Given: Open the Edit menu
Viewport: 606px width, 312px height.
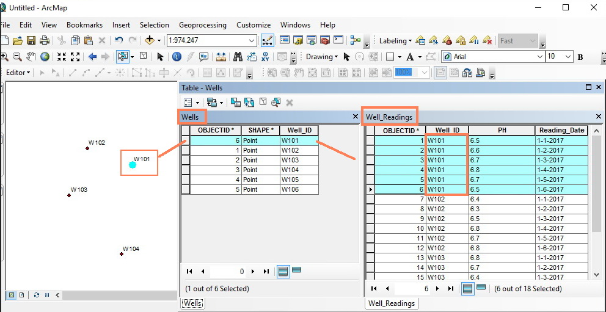Looking at the screenshot, I should pos(26,24).
